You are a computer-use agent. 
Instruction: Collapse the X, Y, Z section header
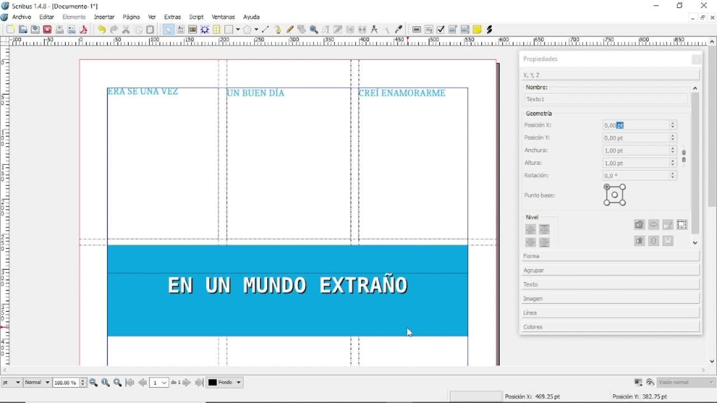pyautogui.click(x=610, y=75)
